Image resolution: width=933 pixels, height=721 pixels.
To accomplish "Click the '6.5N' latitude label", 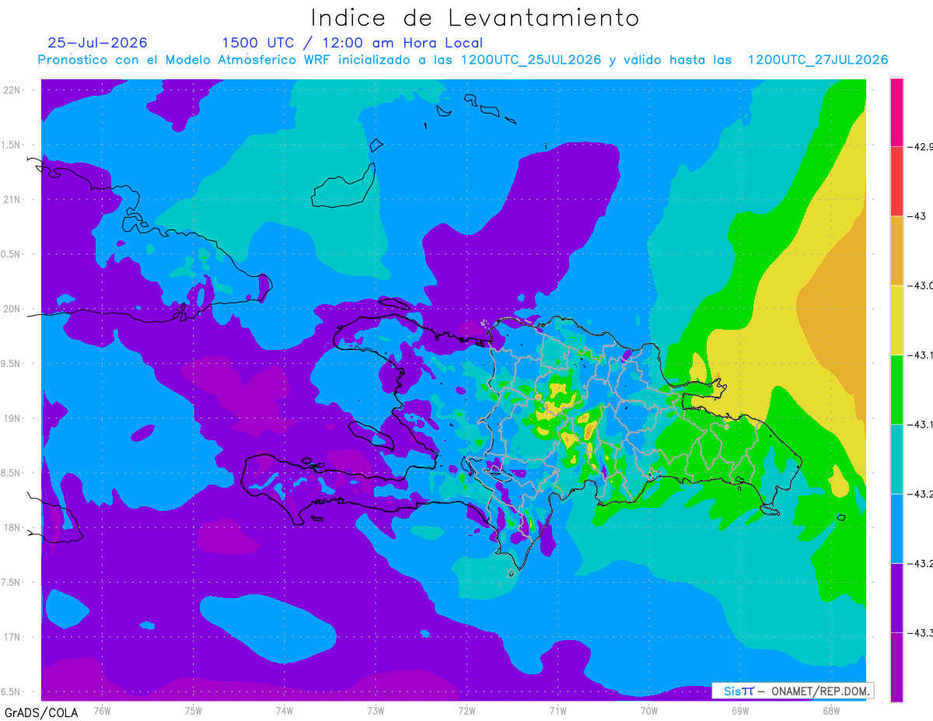I will [12, 691].
